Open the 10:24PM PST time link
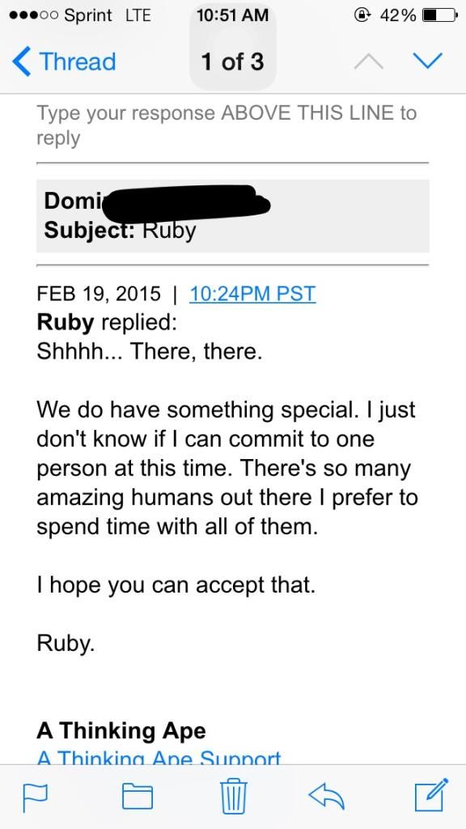Viewport: 466px width, 829px height. [252, 293]
